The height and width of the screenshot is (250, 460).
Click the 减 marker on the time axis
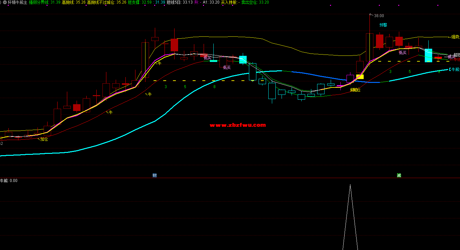pyautogui.click(x=399, y=175)
